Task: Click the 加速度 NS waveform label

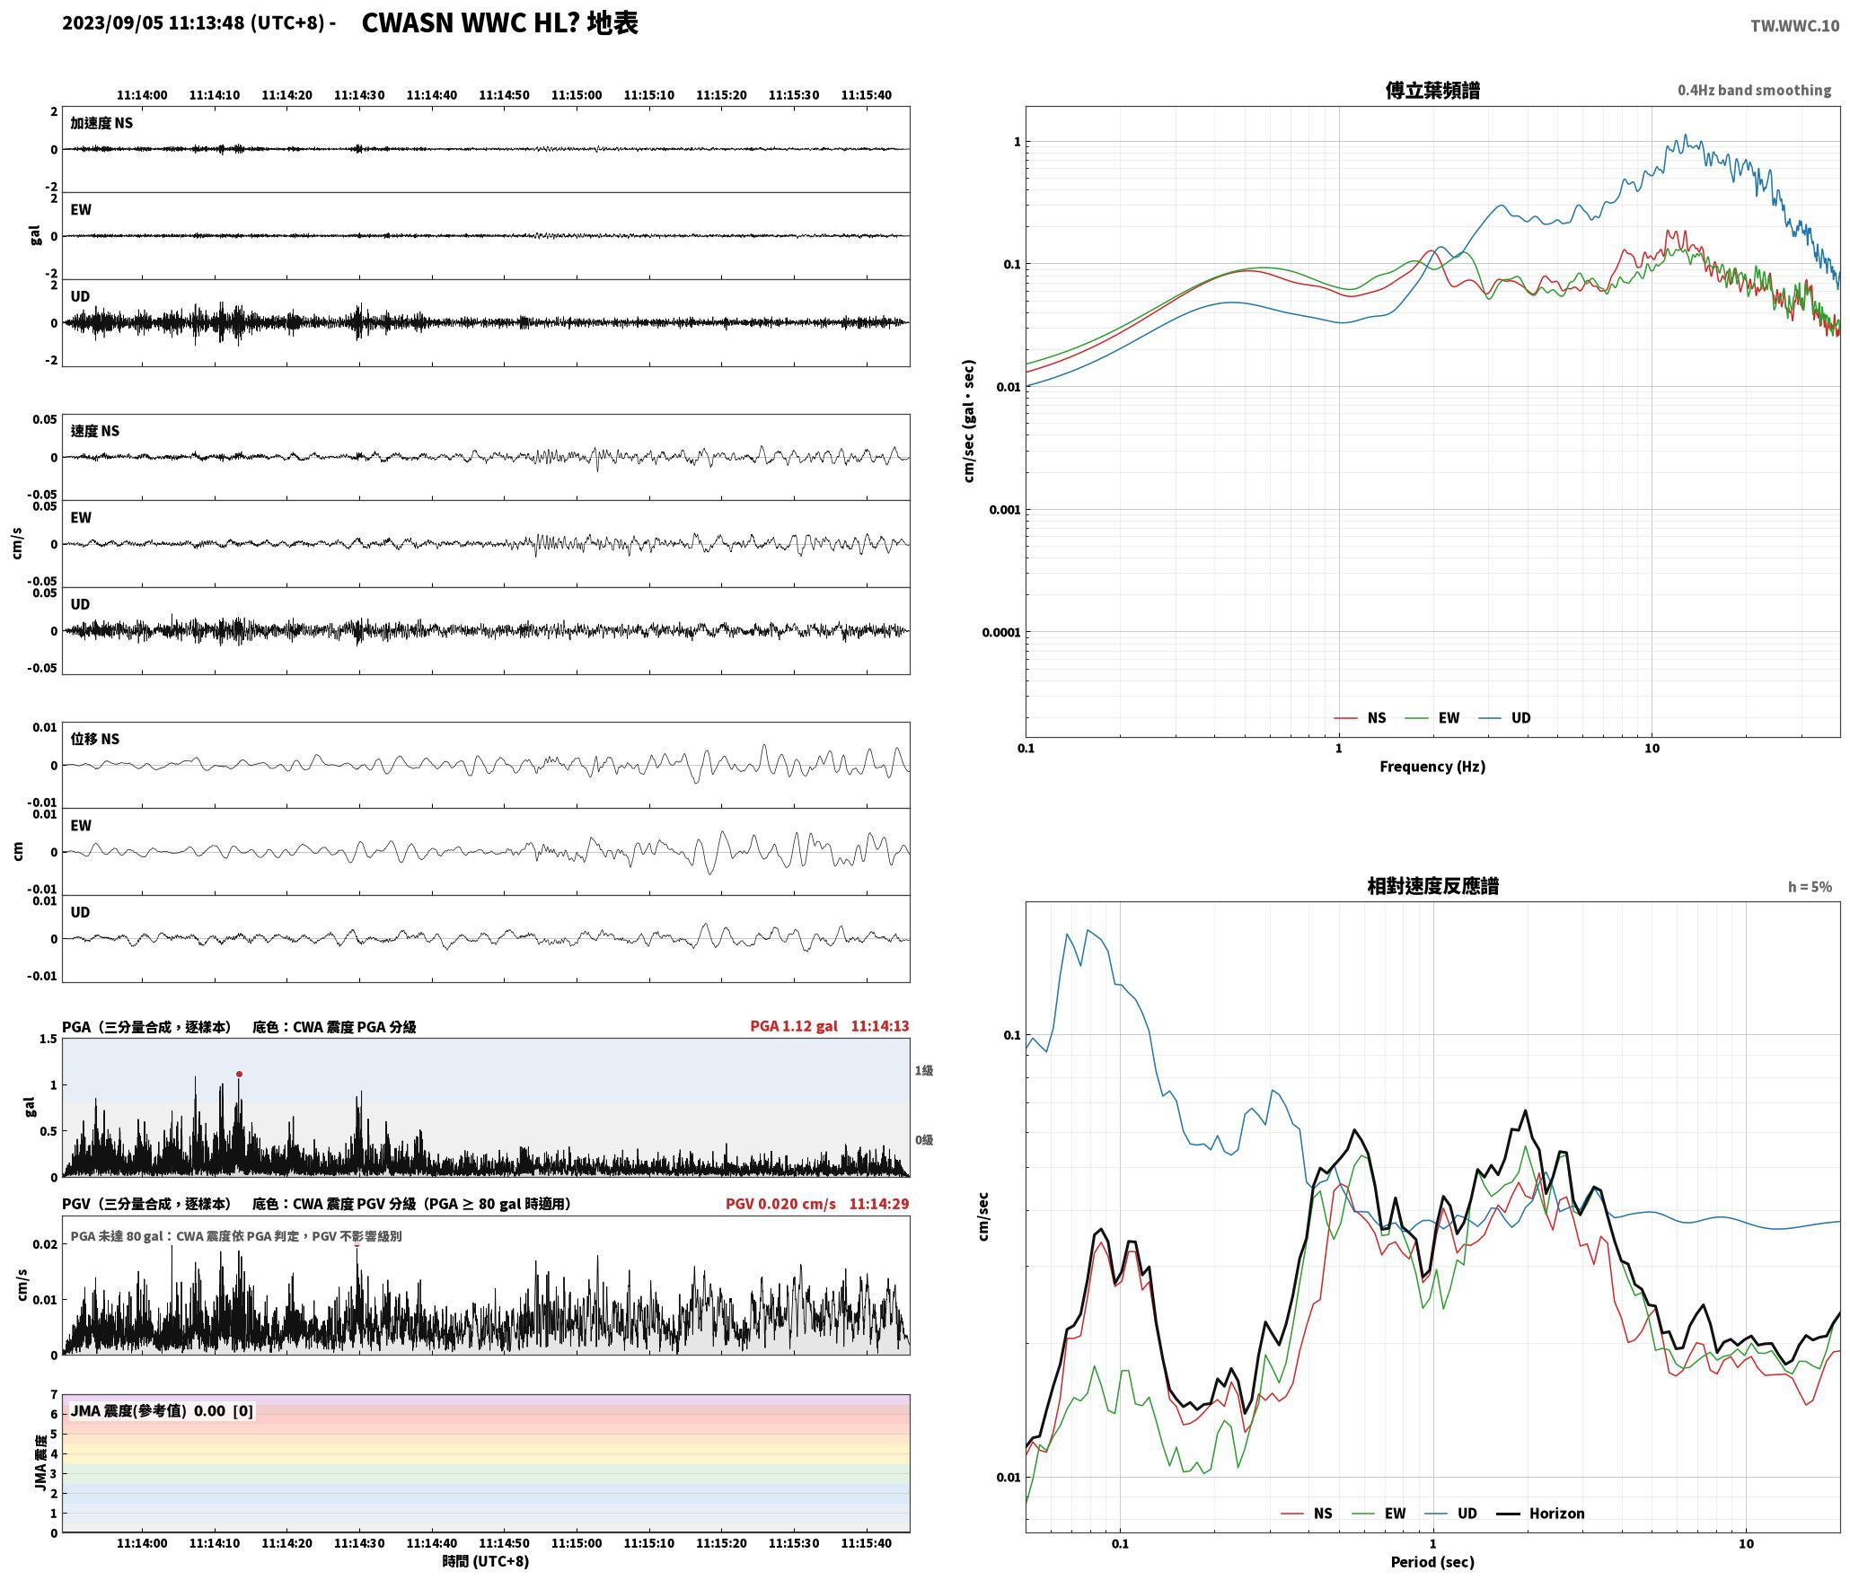Action: pos(101,123)
